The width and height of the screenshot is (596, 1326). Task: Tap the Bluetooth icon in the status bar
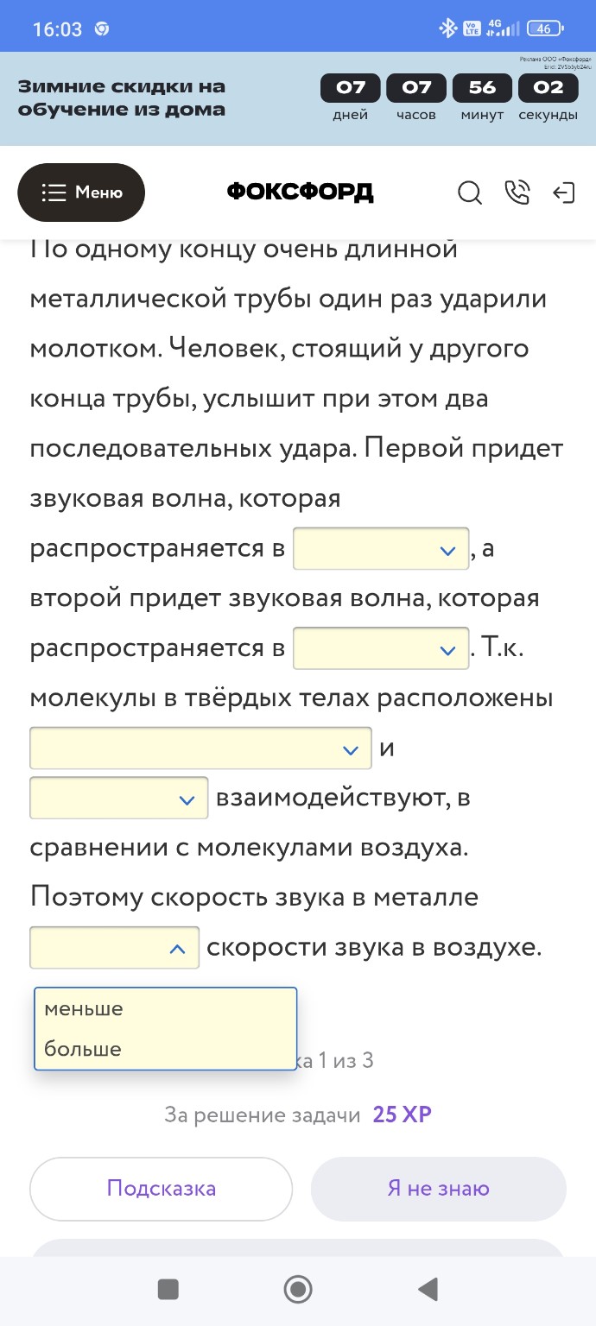(448, 28)
